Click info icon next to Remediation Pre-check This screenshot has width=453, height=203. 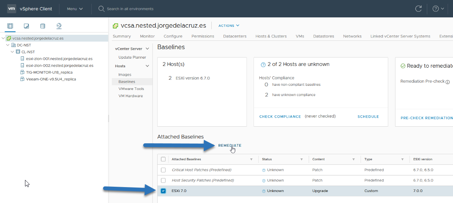coord(448,82)
